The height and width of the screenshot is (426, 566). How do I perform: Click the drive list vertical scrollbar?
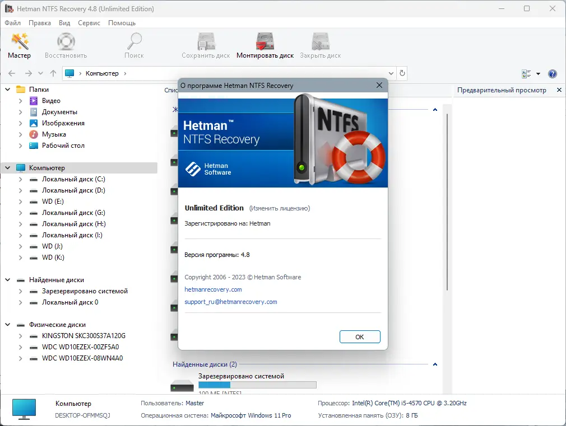click(447, 202)
